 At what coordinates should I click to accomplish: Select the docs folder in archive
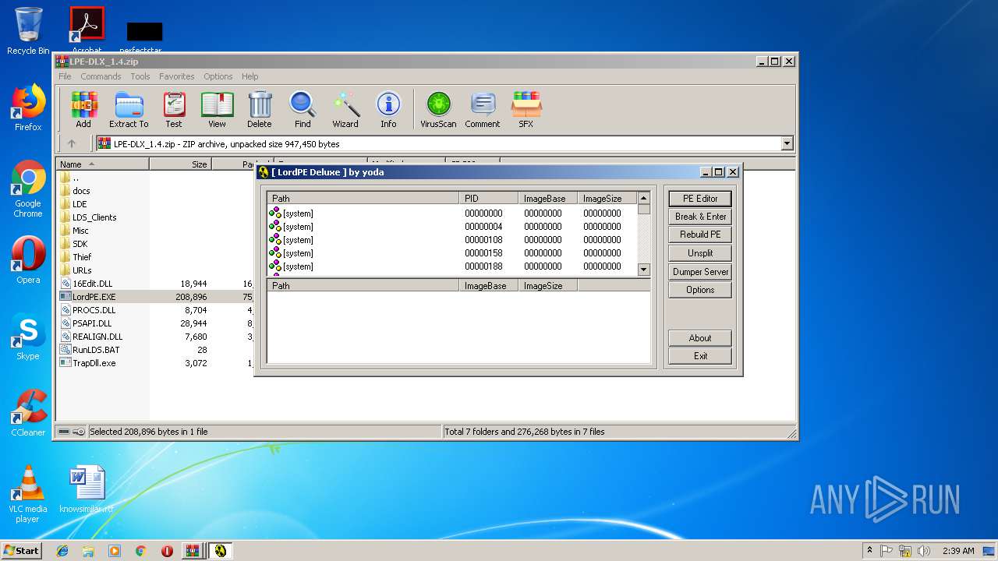click(x=81, y=191)
